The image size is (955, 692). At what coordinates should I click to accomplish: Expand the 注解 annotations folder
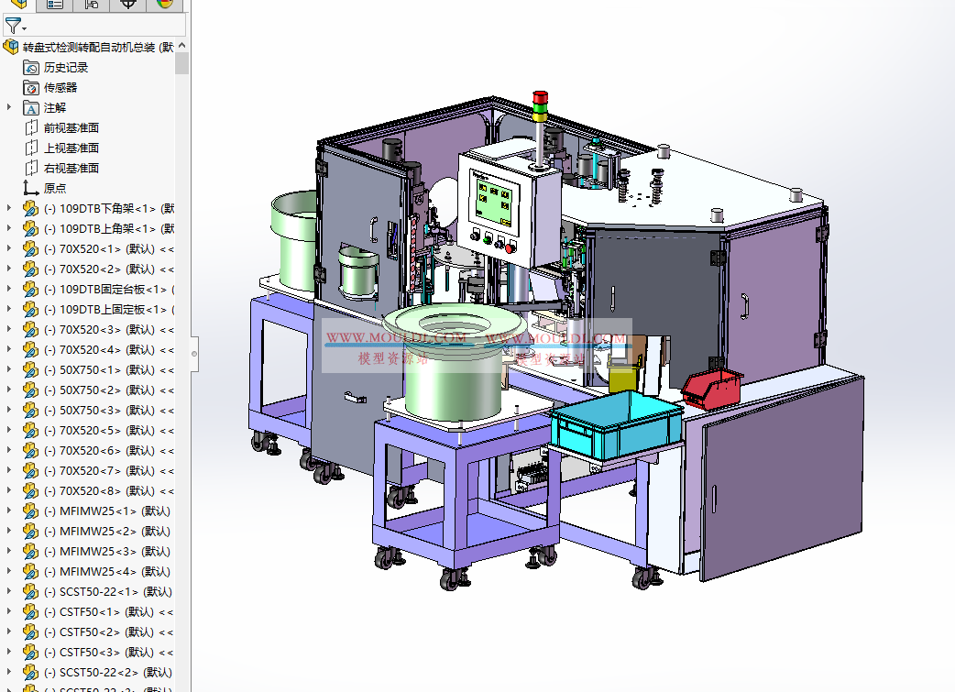pyautogui.click(x=9, y=107)
